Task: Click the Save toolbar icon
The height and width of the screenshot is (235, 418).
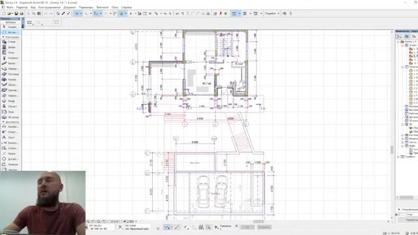Action: [x=16, y=13]
